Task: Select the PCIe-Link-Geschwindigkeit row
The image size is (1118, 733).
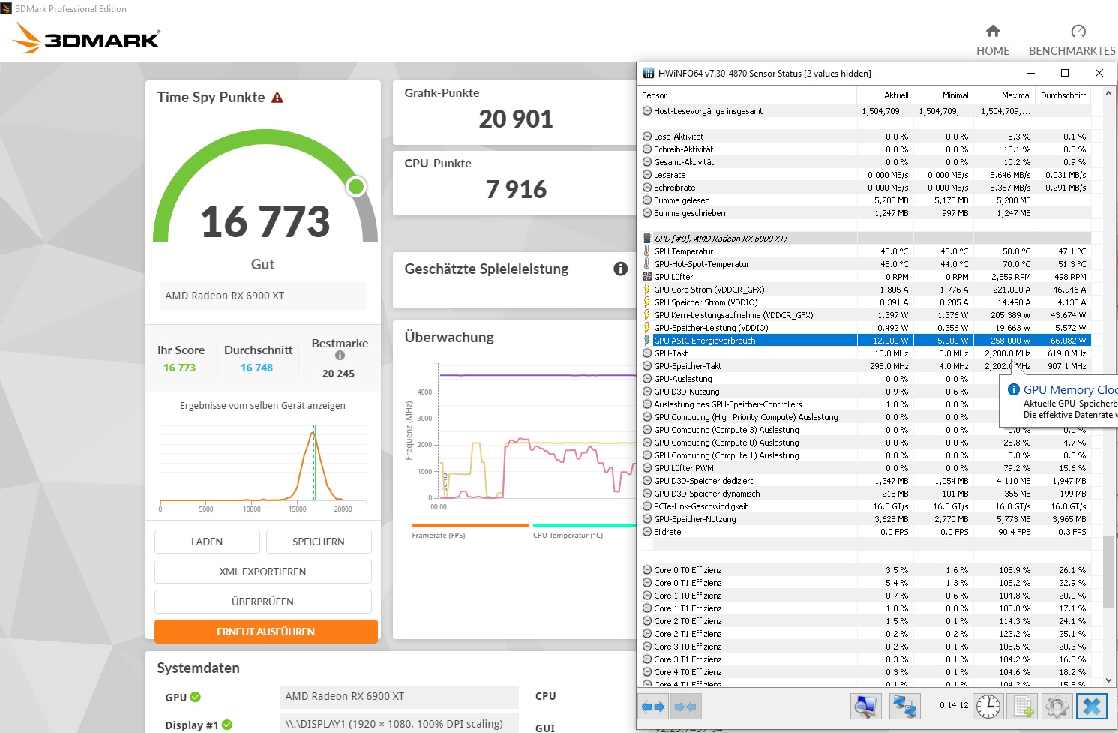Action: click(865, 506)
